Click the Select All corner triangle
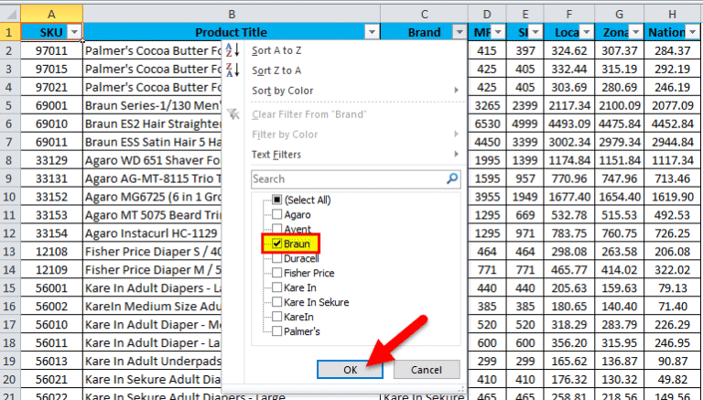Viewport: 703px width, 400px height. click(10, 14)
